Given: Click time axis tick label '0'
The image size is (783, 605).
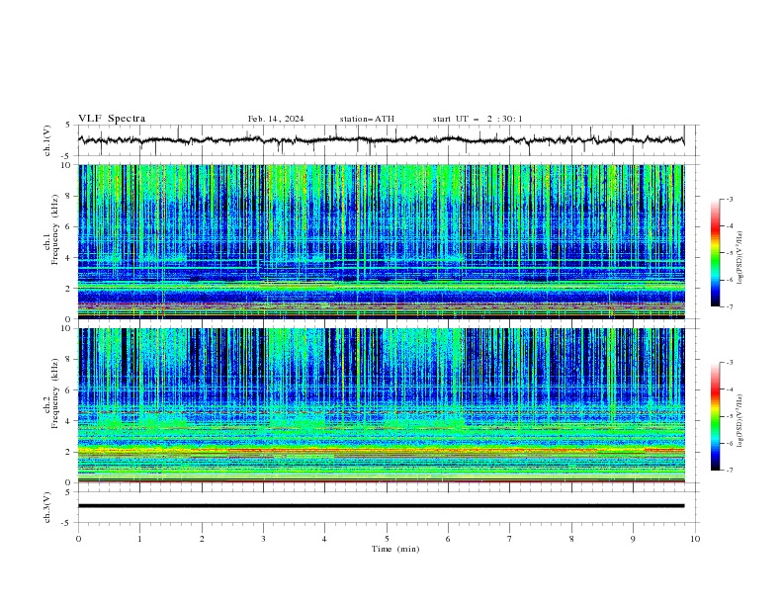Looking at the screenshot, I should pos(78,539).
